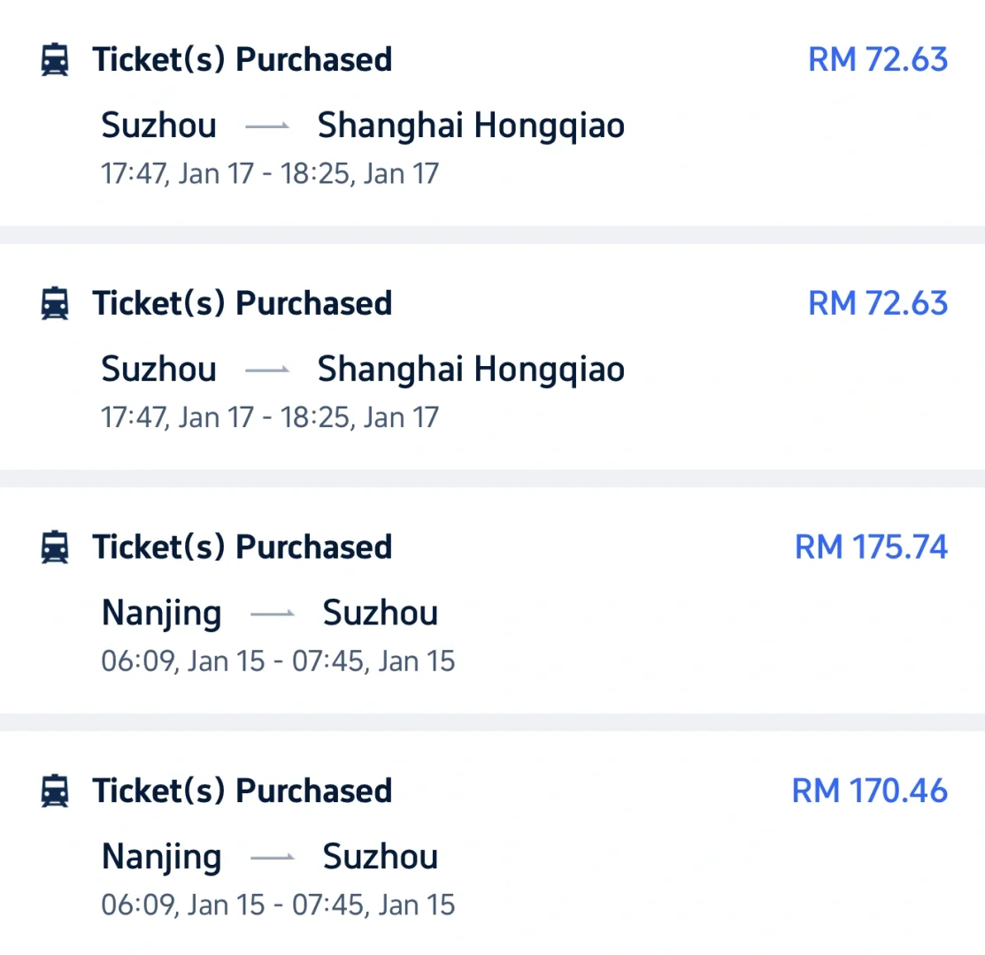Viewport: 985px width, 955px height.
Task: Click the train icon on the second Suzhou ticket
Action: point(55,303)
